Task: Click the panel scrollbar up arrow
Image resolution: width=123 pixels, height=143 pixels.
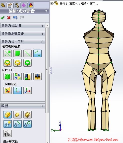Action: coord(47,25)
